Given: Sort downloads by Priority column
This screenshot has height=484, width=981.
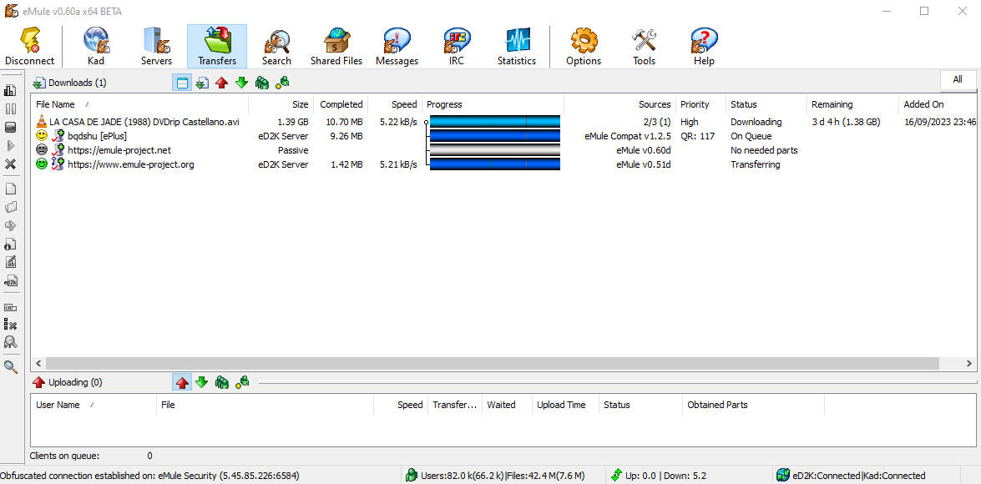Looking at the screenshot, I should [x=701, y=104].
